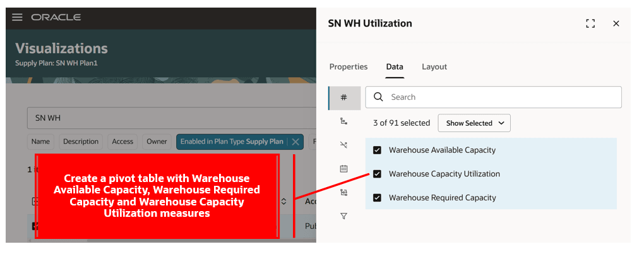Image resolution: width=644 pixels, height=268 pixels.
Task: Click the Name filter chip
Action: click(x=40, y=142)
